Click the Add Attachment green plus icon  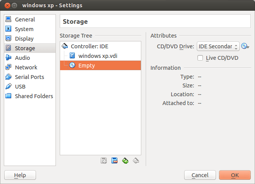click(x=125, y=161)
